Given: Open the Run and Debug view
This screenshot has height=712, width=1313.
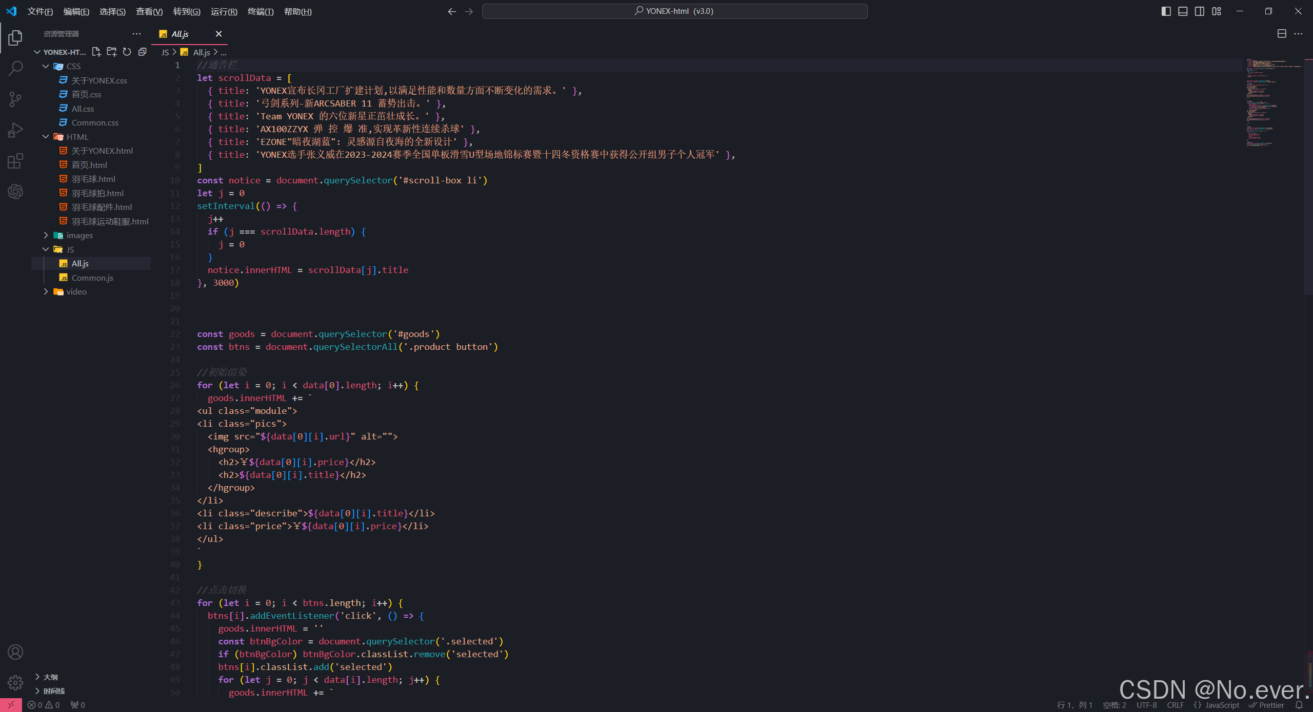Looking at the screenshot, I should click(15, 130).
